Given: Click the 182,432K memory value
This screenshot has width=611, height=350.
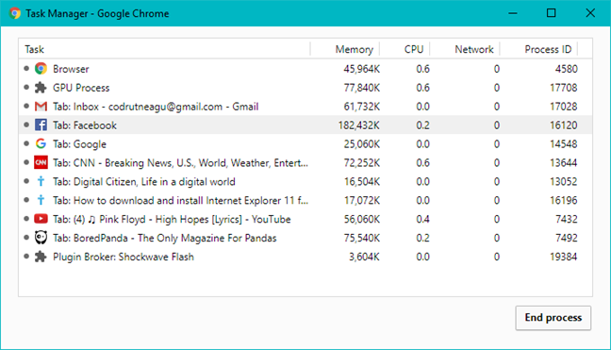Looking at the screenshot, I should coord(358,125).
